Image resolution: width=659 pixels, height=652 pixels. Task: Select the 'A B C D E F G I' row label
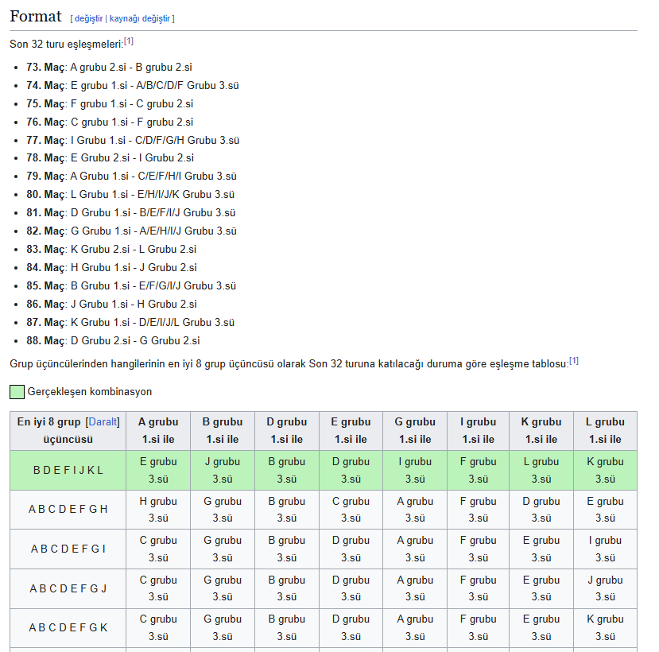coord(68,549)
